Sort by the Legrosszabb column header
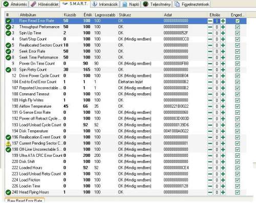 click(105, 15)
